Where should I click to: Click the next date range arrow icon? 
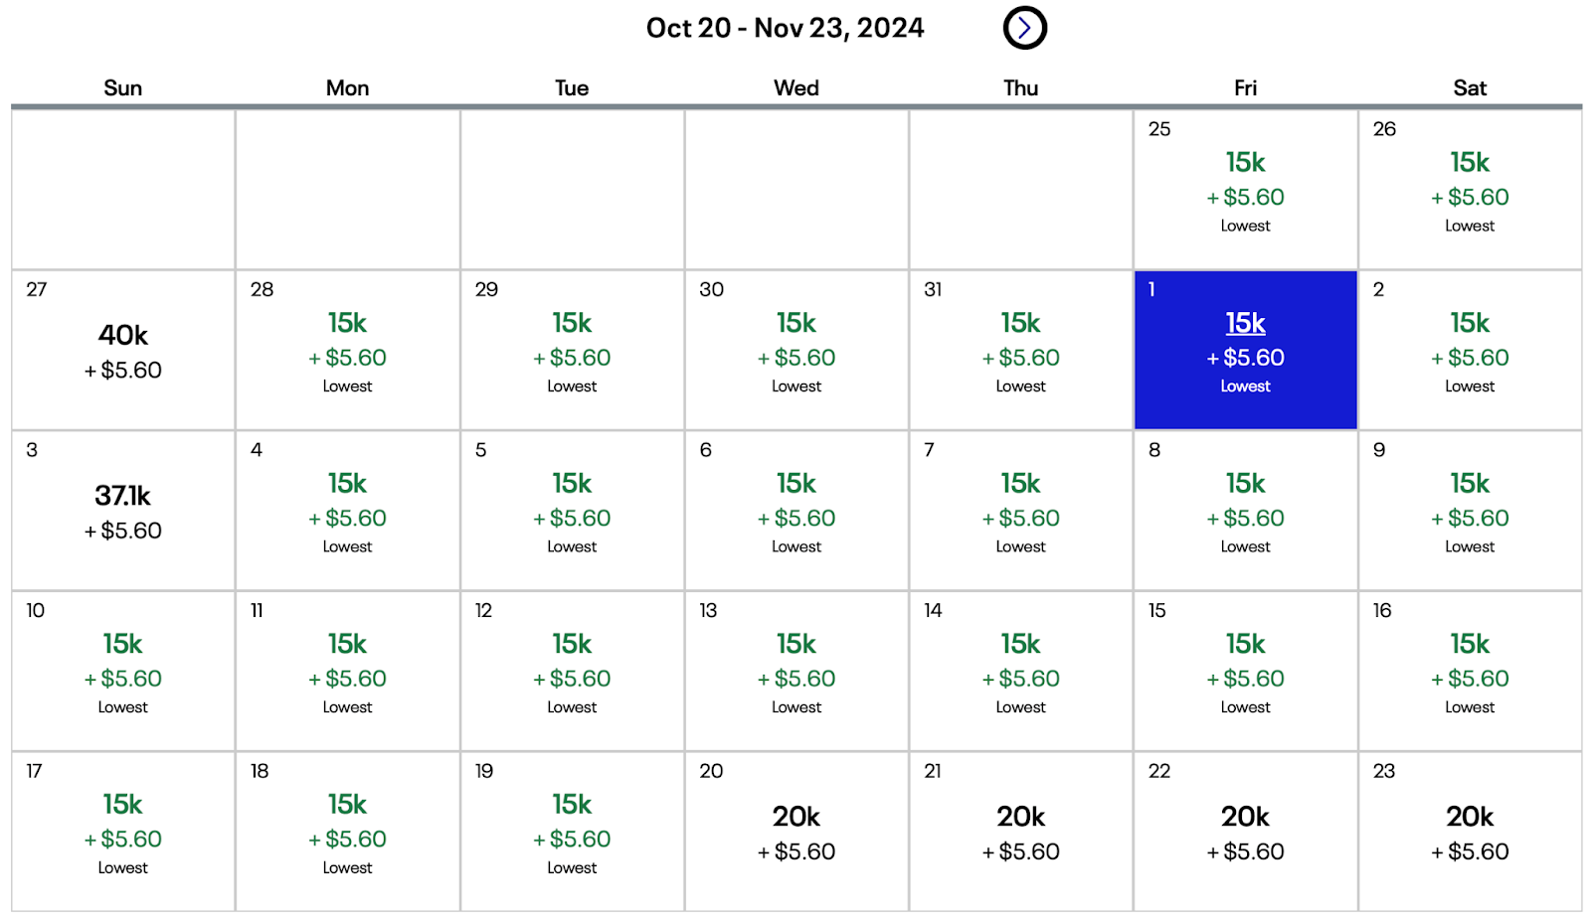coord(1024,28)
